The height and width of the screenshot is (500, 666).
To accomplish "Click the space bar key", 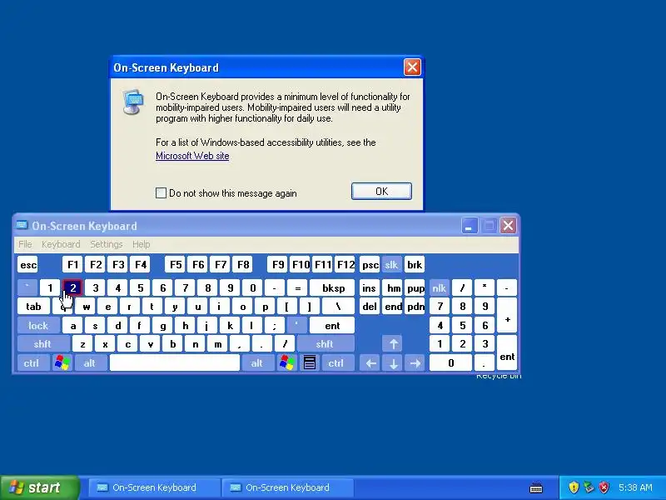I will [175, 362].
